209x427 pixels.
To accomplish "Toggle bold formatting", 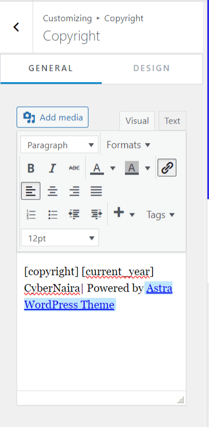I will (31, 168).
